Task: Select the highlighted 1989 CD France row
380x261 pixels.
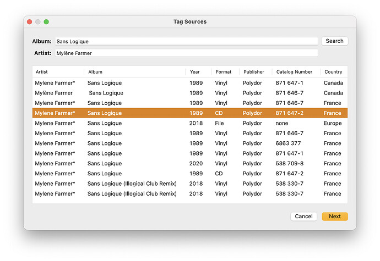Action: [x=190, y=113]
